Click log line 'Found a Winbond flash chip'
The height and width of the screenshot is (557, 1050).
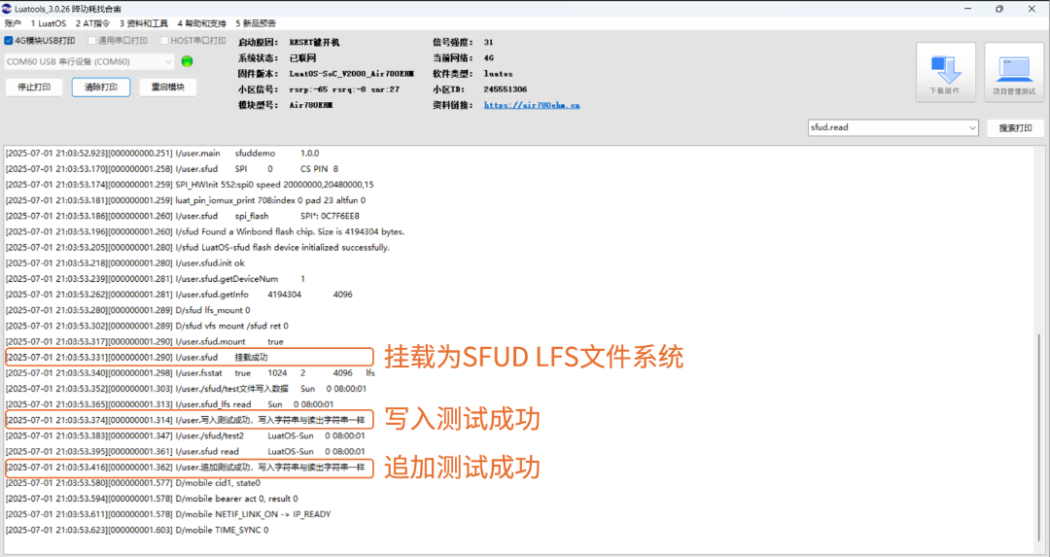205,231
